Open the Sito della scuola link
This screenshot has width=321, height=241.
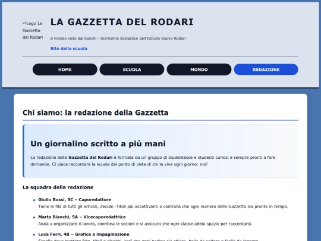tap(68, 49)
